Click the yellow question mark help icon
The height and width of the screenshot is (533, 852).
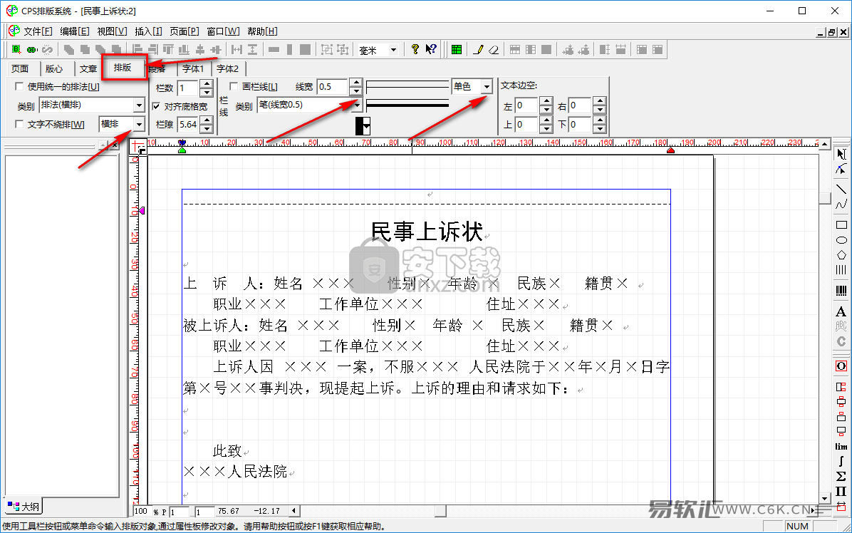tap(415, 49)
